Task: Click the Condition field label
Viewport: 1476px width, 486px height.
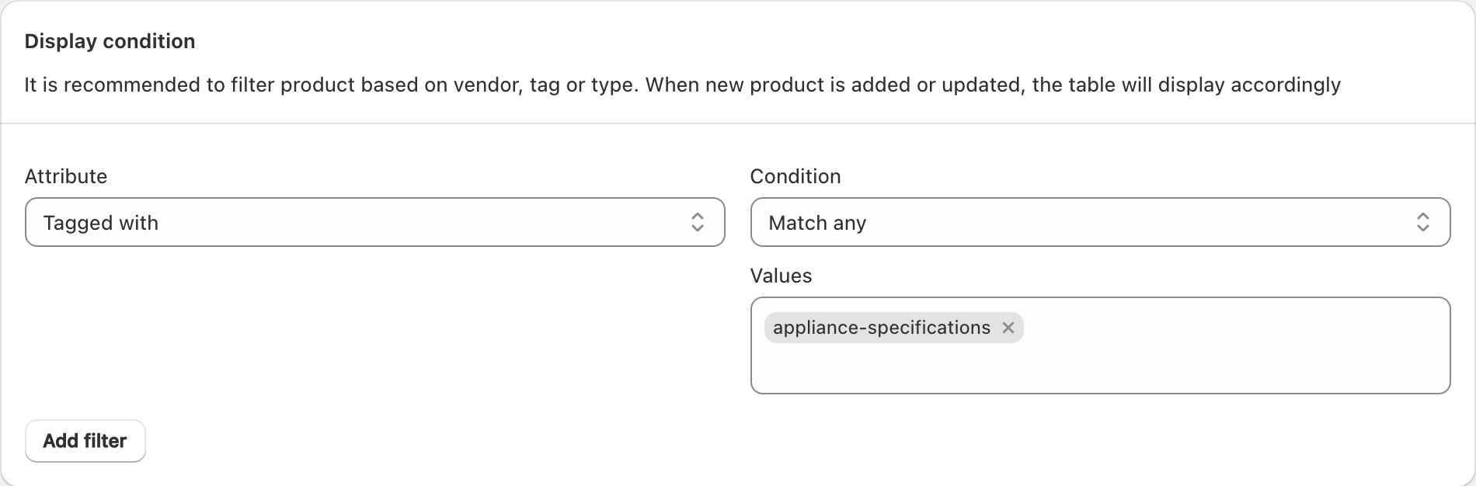Action: coord(795,176)
